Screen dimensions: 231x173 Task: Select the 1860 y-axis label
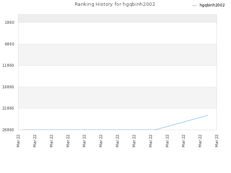pyautogui.click(x=10, y=22)
